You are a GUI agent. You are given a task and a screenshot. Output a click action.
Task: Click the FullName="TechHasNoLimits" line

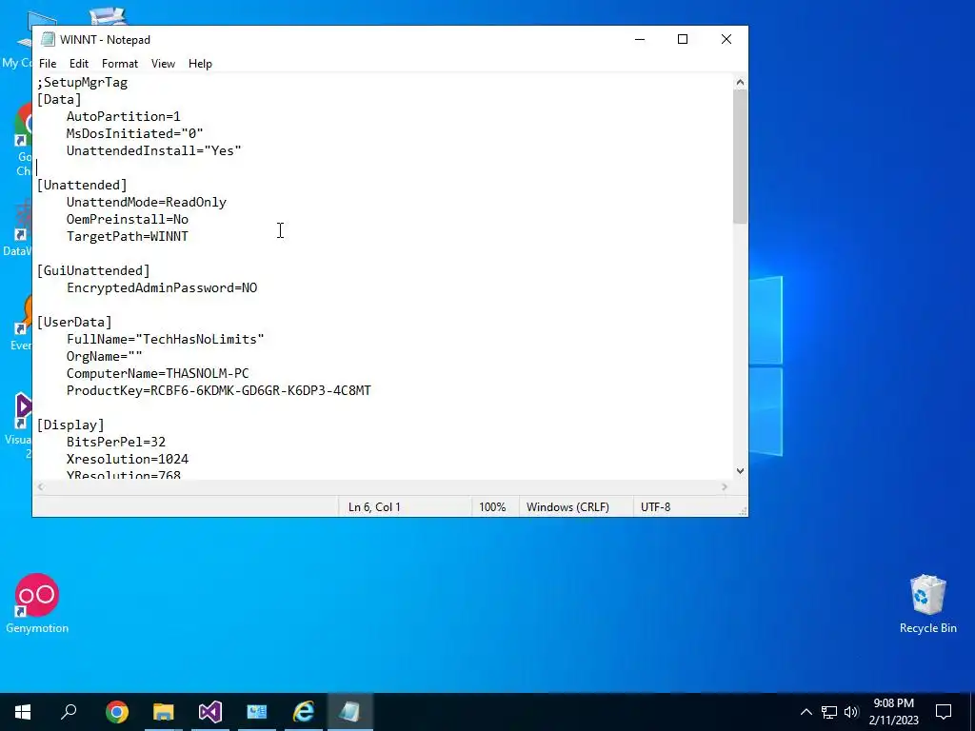click(166, 339)
